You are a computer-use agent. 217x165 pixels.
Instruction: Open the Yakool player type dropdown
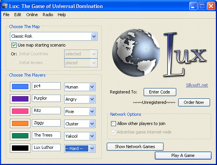pyautogui.click(x=80, y=136)
